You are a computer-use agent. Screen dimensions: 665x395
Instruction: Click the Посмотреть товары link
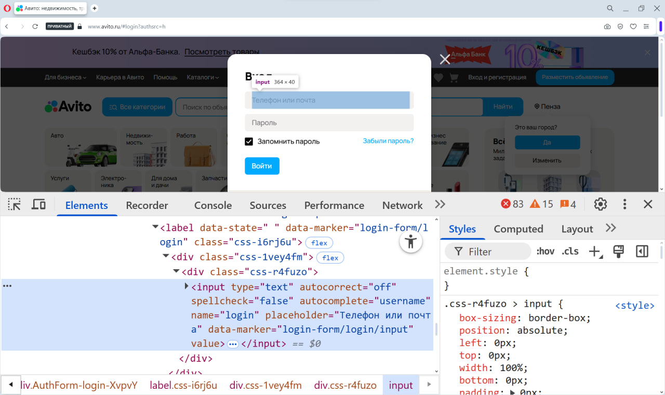pyautogui.click(x=222, y=52)
